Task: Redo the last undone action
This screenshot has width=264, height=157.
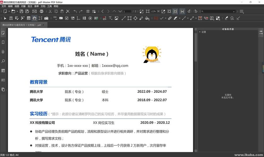Action: pos(81,11)
